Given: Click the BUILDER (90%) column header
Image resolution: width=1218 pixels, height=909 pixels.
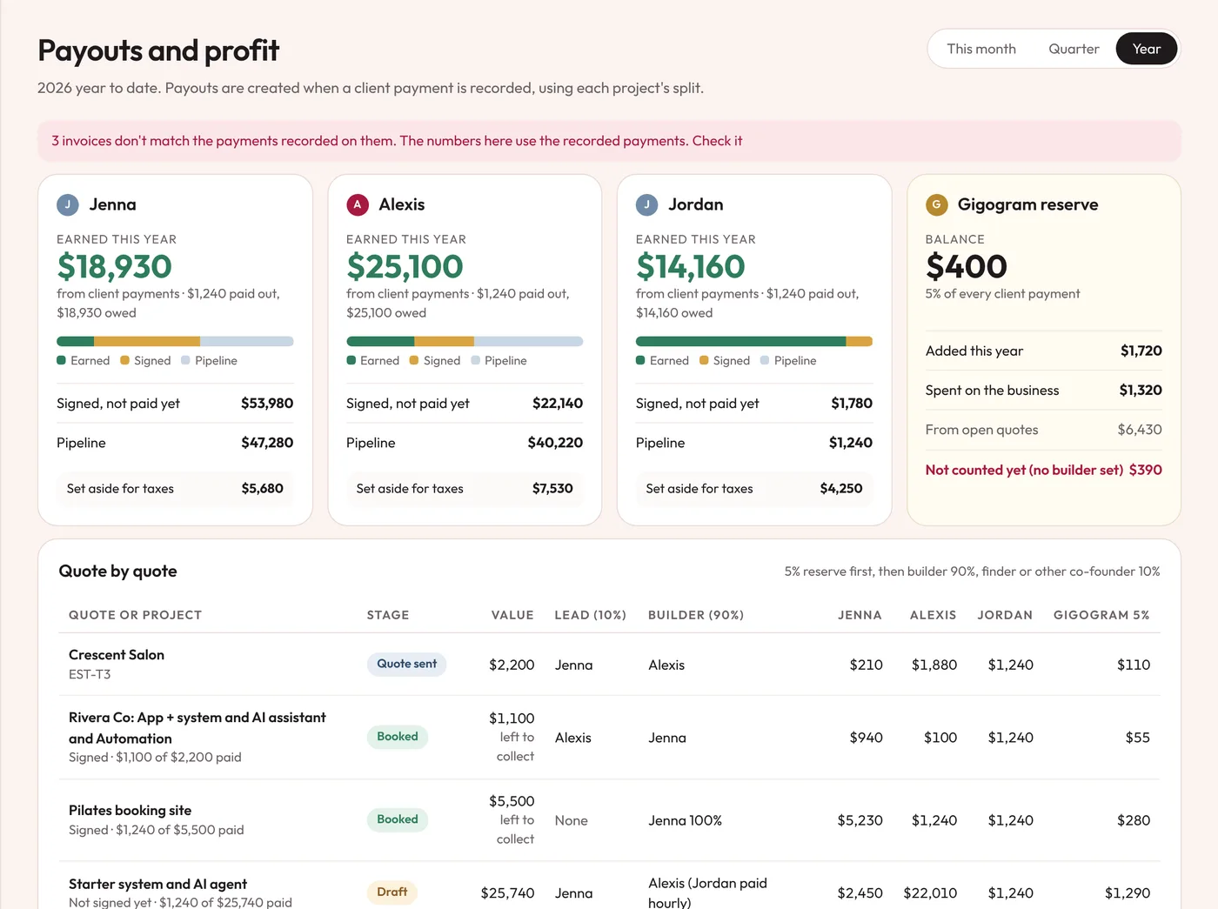Looking at the screenshot, I should (x=696, y=615).
